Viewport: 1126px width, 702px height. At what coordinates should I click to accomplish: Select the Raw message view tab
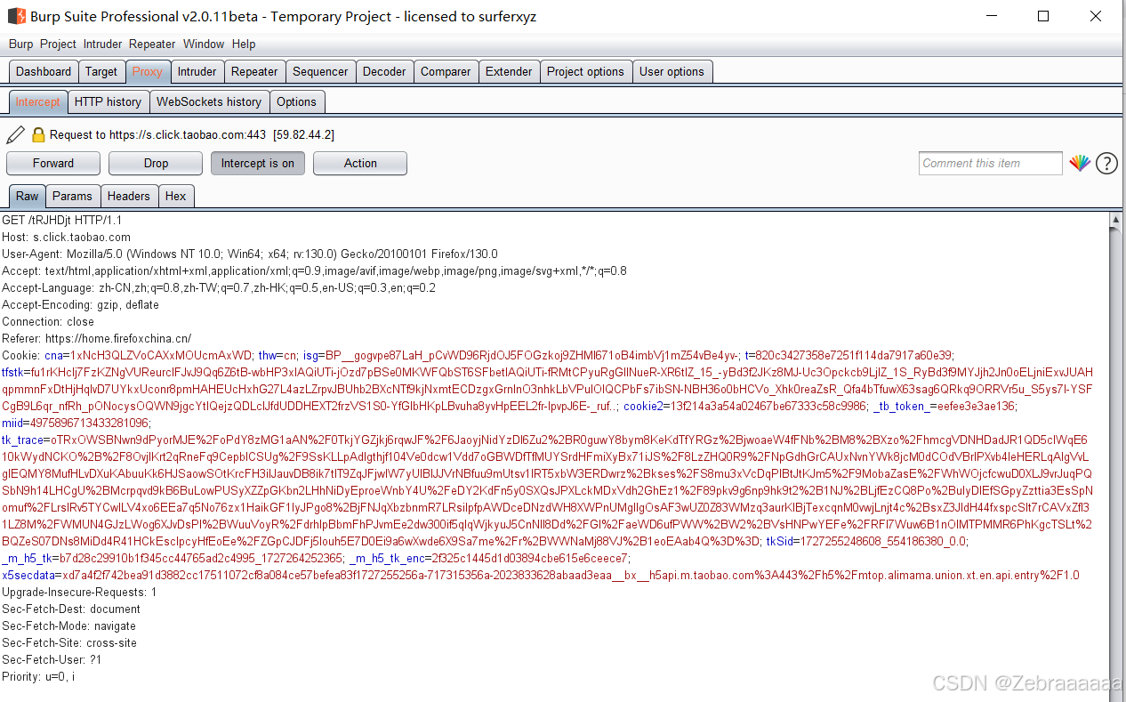[x=28, y=196]
